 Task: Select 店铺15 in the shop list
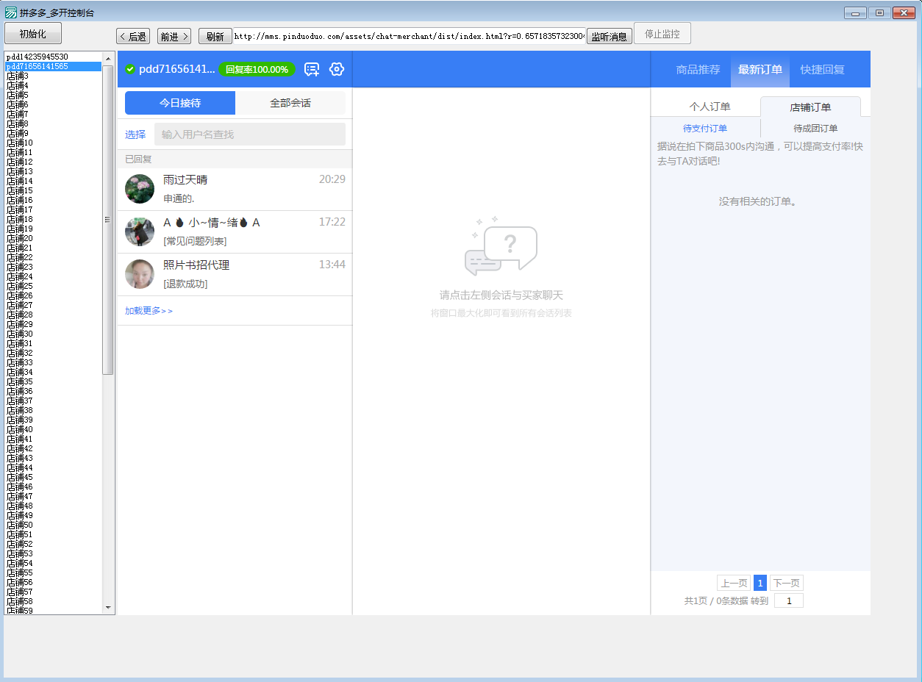[53, 190]
